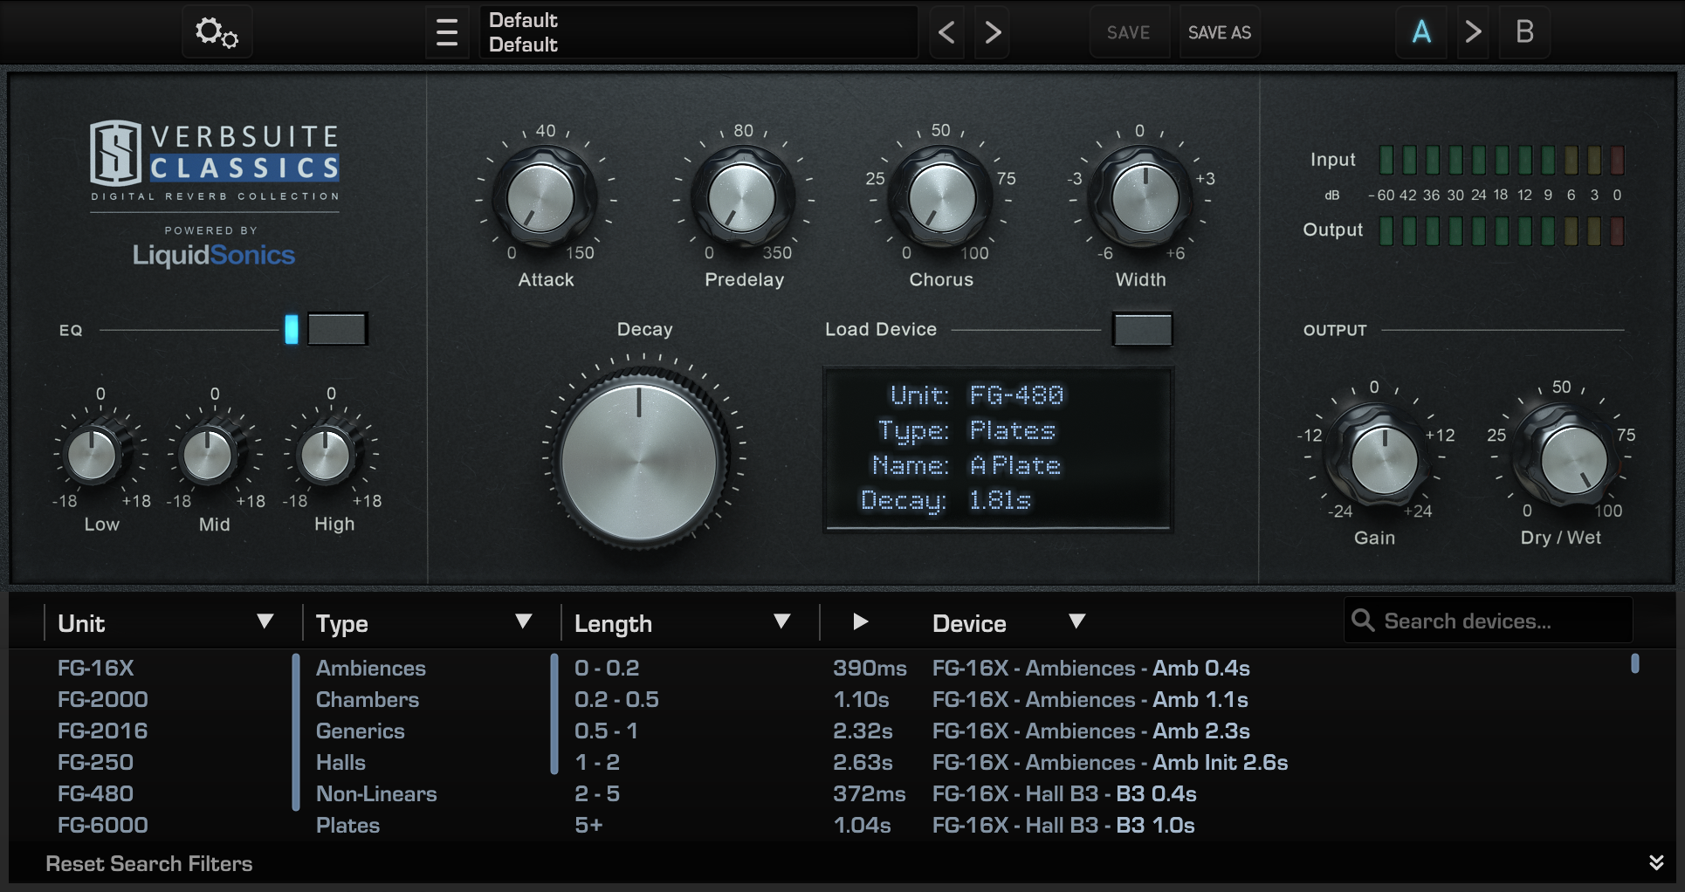
Task: Open the plugin settings gear
Action: click(x=216, y=31)
